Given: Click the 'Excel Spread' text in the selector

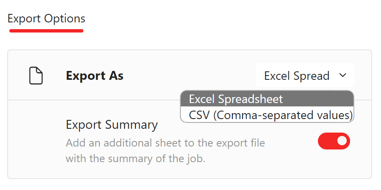Looking at the screenshot, I should [x=297, y=76].
